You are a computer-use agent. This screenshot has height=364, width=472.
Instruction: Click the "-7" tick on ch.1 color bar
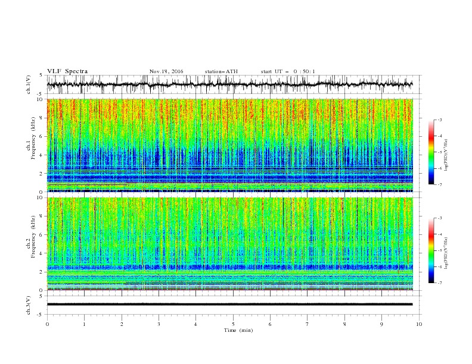coord(439,184)
